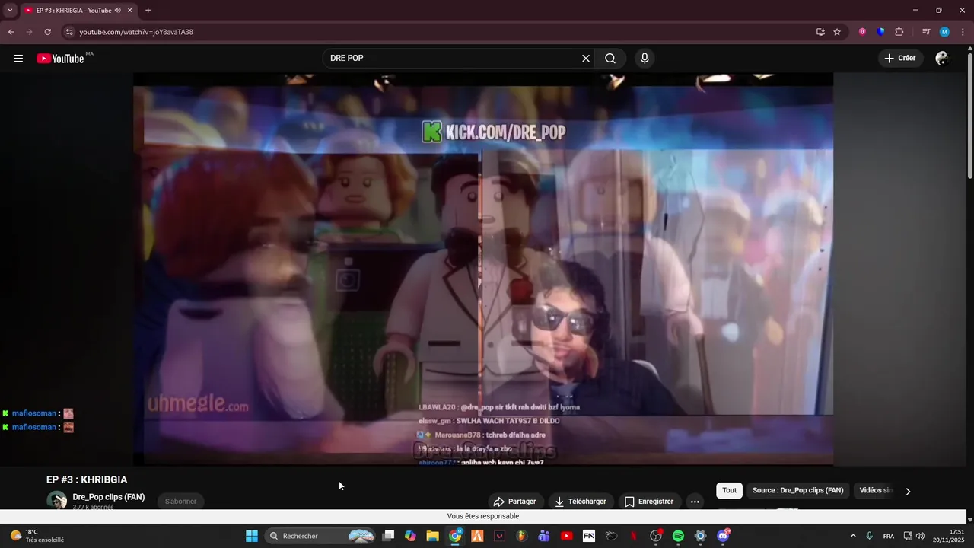This screenshot has width=974, height=548.
Task: Open Copilot from the taskbar
Action: pos(410,536)
